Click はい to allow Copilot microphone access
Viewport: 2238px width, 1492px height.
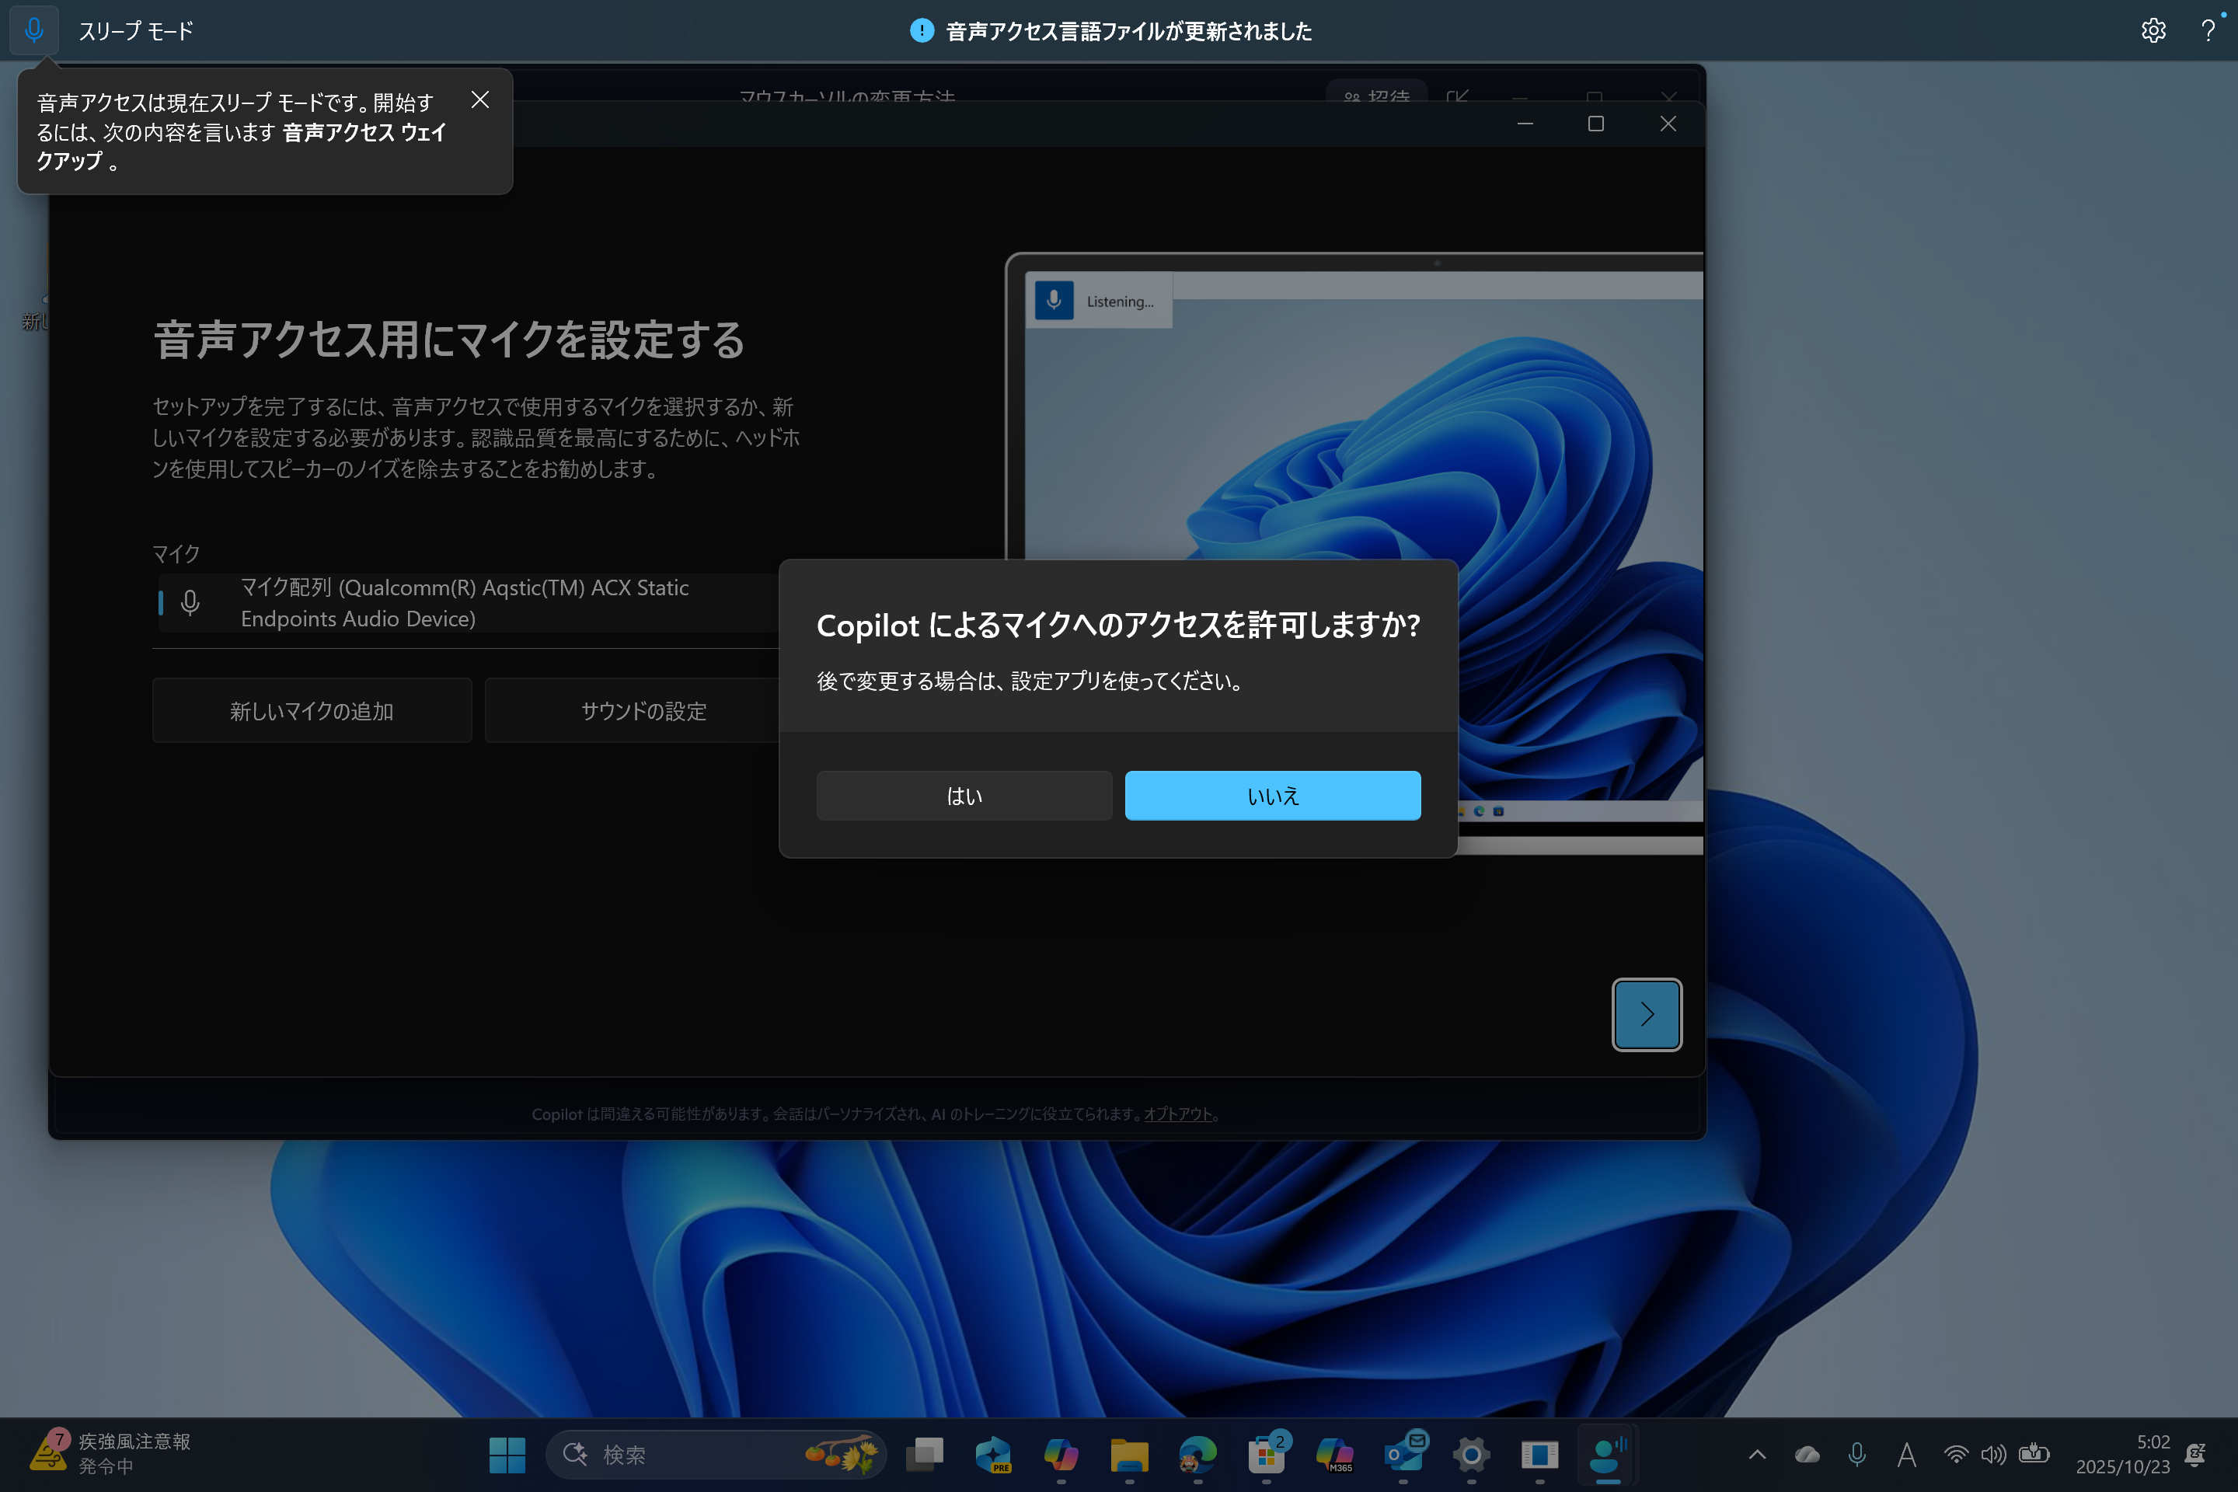(x=963, y=796)
